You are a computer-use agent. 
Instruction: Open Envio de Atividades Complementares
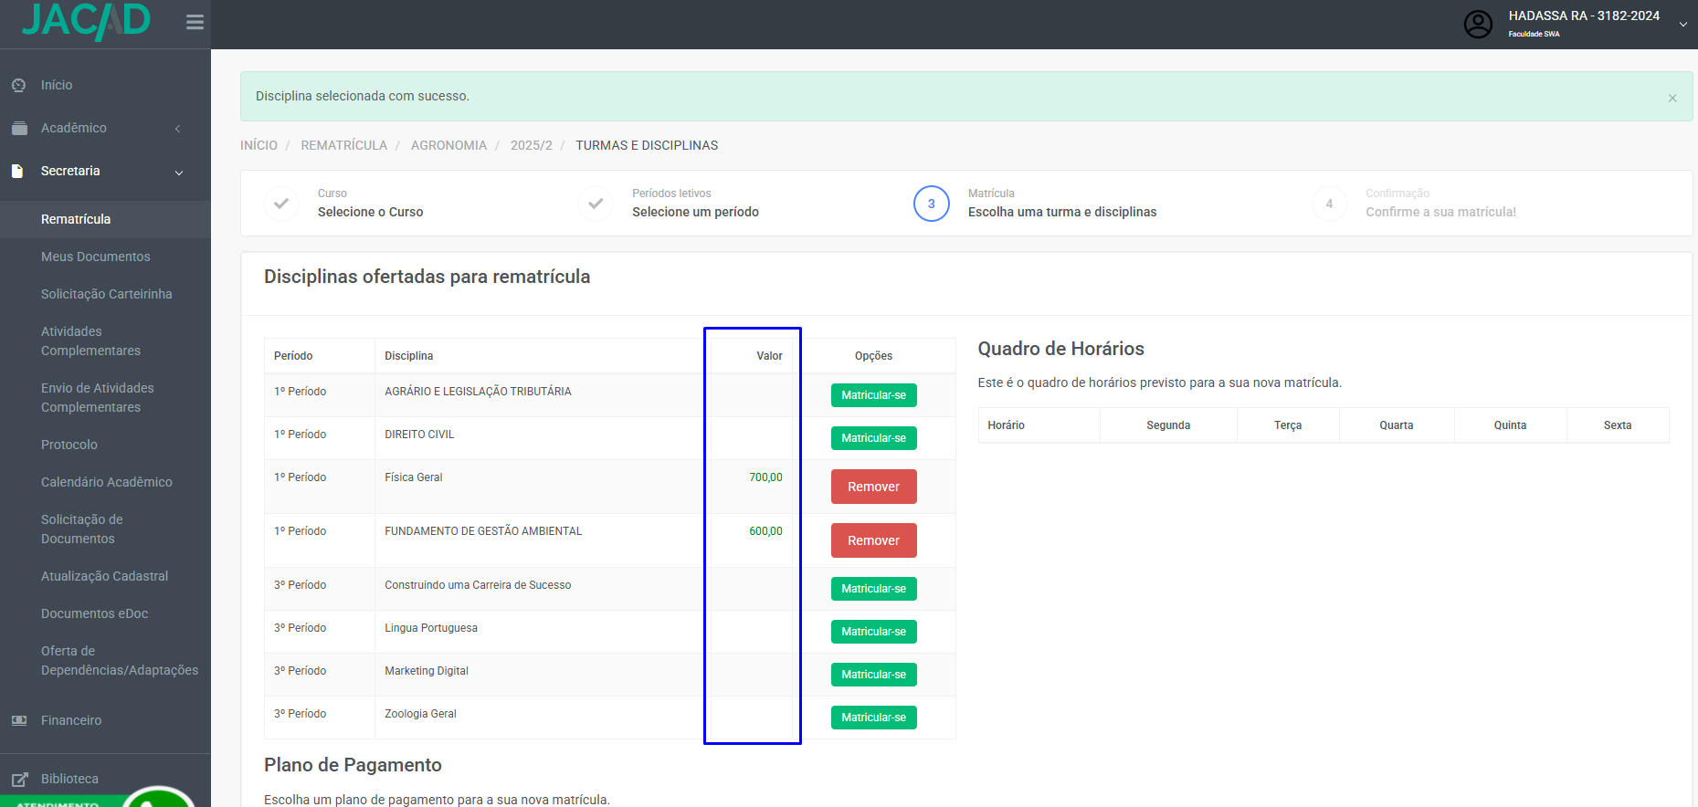tap(98, 397)
